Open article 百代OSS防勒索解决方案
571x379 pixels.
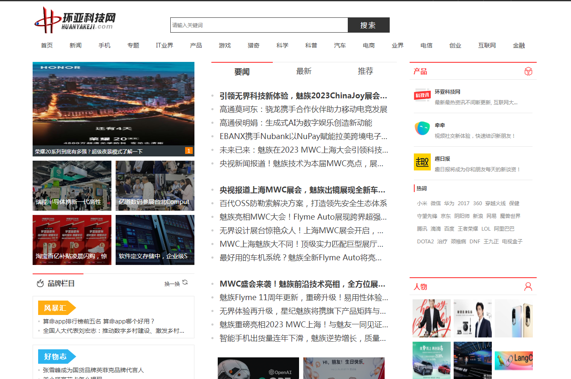tap(303, 203)
